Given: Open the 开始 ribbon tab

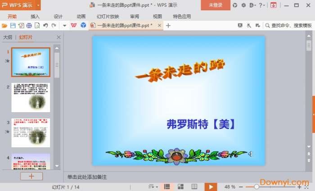Looking at the screenshot, I should pos(12,17).
